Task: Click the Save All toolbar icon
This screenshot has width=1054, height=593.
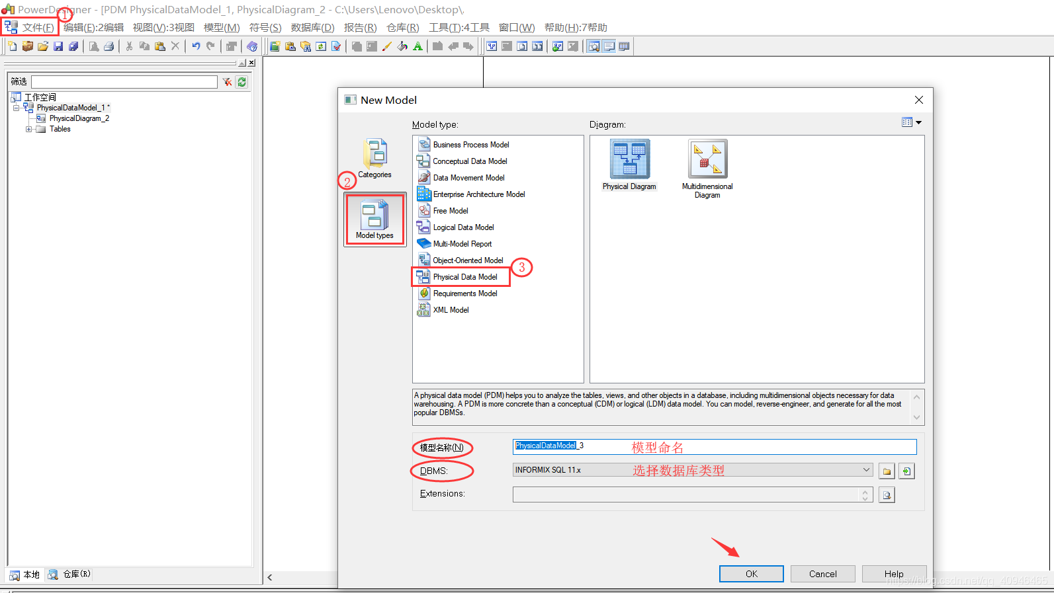Action: pos(73,46)
